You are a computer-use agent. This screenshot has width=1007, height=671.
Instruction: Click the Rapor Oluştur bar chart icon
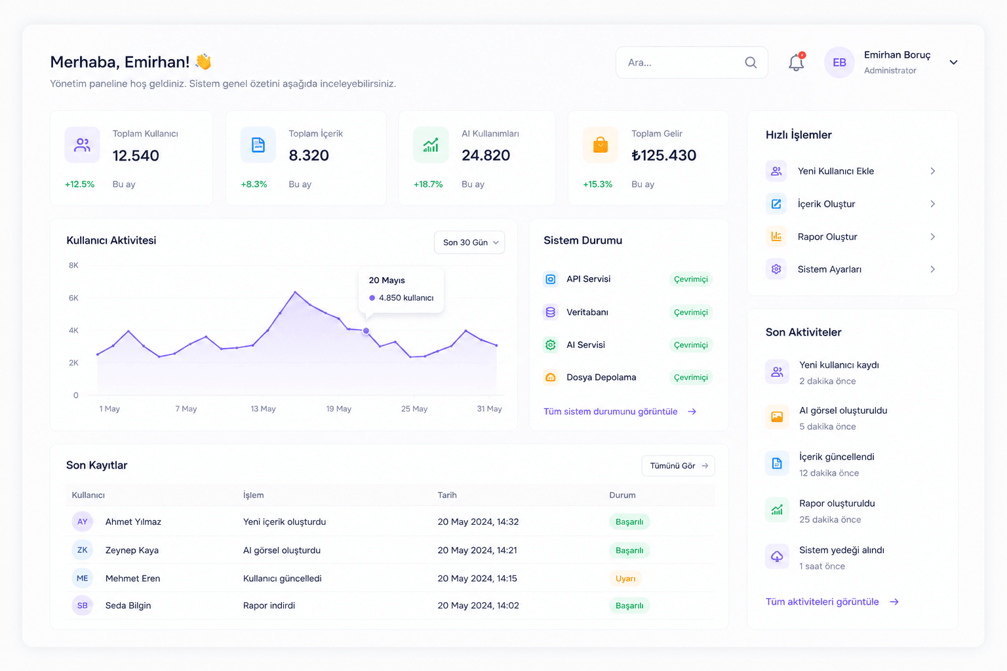776,237
